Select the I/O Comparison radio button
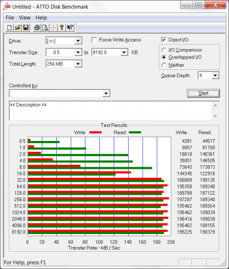Screen dimensions: 229x269 click(x=164, y=50)
